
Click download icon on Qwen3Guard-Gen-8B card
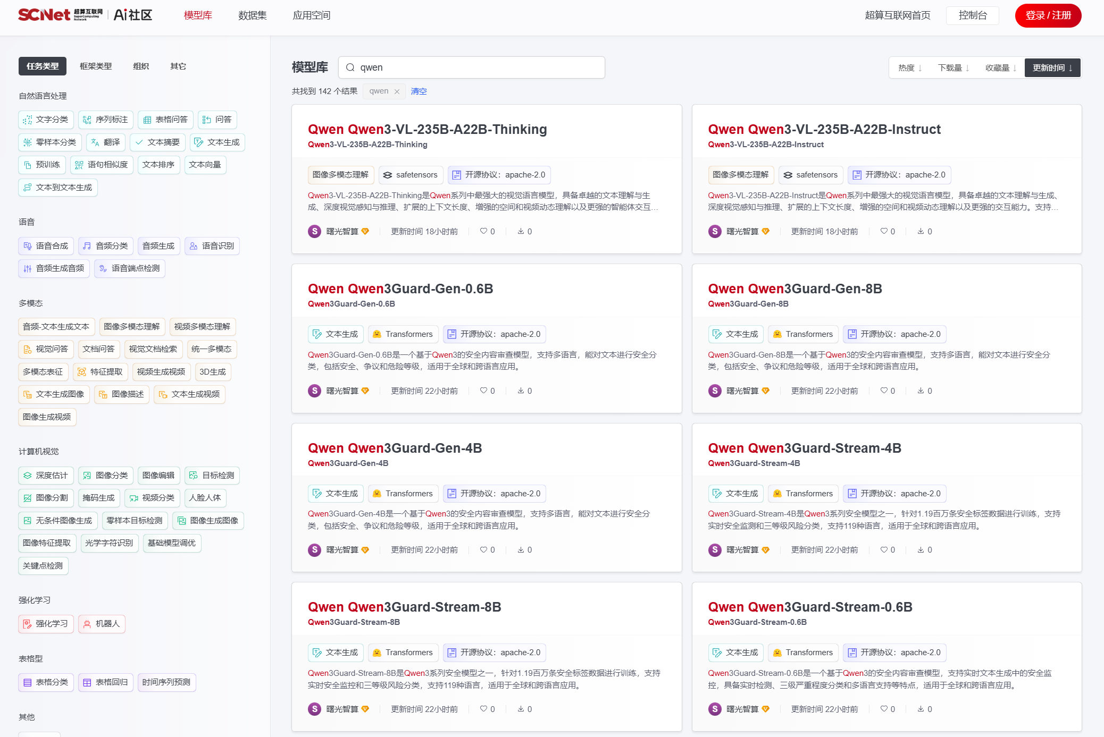(x=921, y=391)
